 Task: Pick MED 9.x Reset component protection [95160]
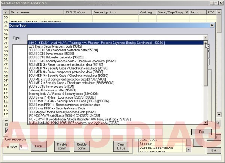[115, 65]
